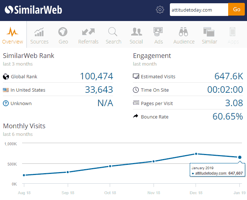Select the Aug 18 chart data point

tap(24, 175)
